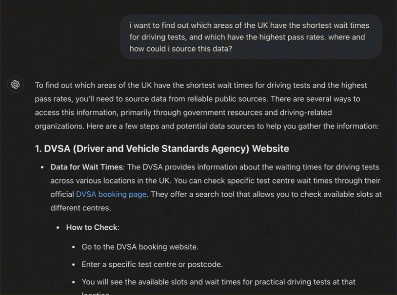Click the 'You will see the available slots' step
The image size is (397, 295).
[218, 282]
